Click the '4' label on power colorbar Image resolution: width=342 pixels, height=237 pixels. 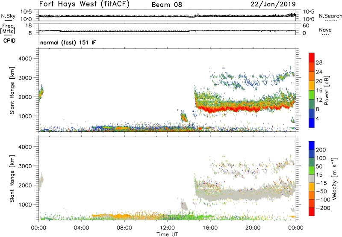click(x=317, y=118)
